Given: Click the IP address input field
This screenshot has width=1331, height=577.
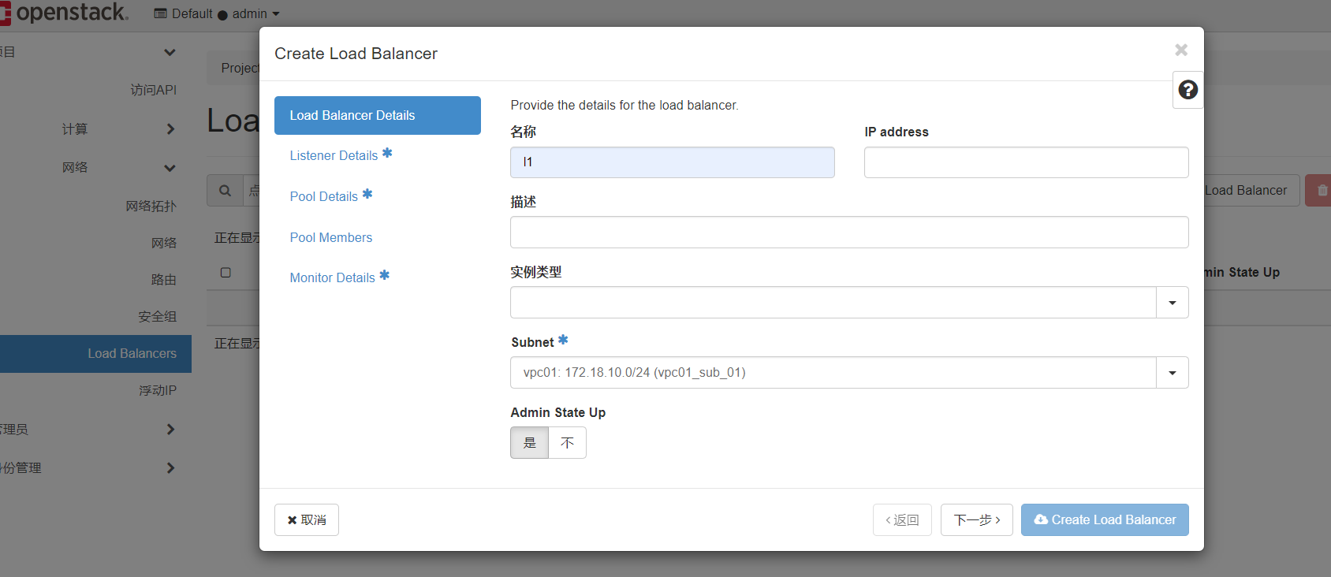Looking at the screenshot, I should 1026,162.
